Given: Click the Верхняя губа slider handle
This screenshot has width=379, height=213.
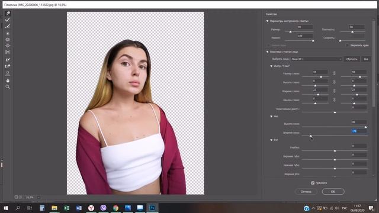Looking at the screenshot, I should (335, 159).
